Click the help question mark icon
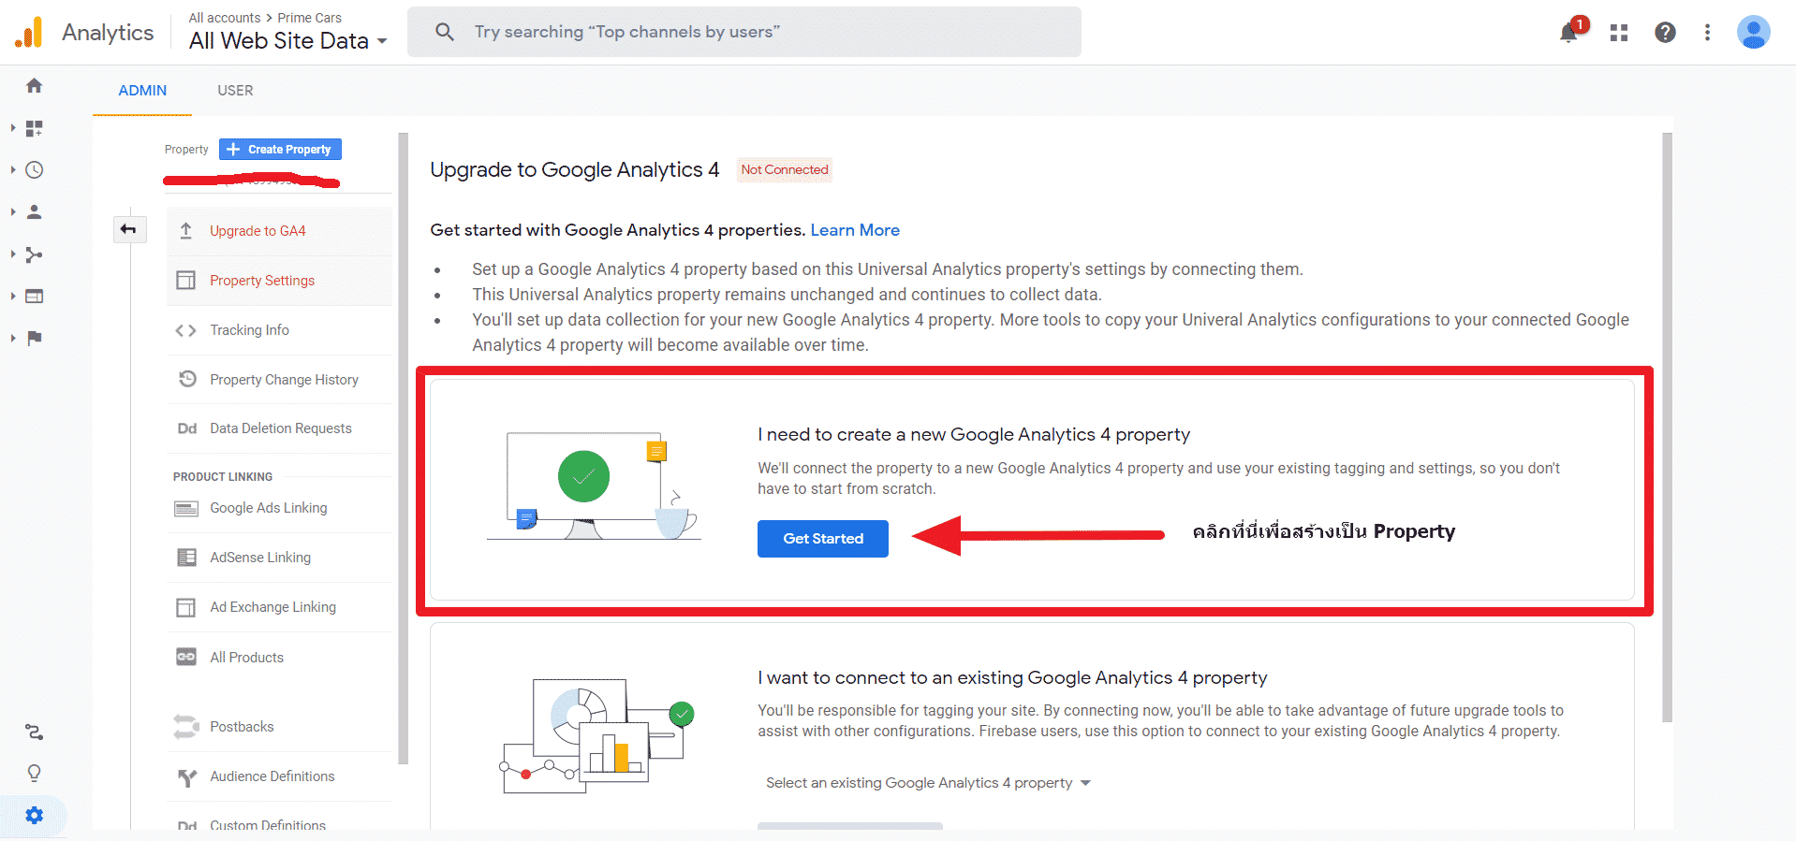 (1665, 33)
